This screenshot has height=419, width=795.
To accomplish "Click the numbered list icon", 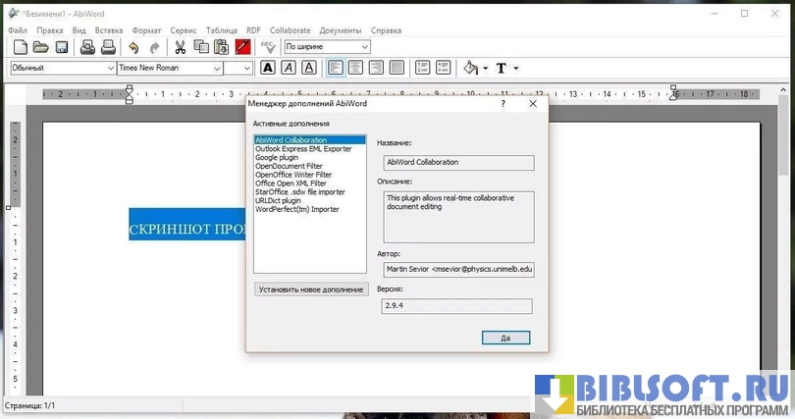I will click(x=422, y=68).
